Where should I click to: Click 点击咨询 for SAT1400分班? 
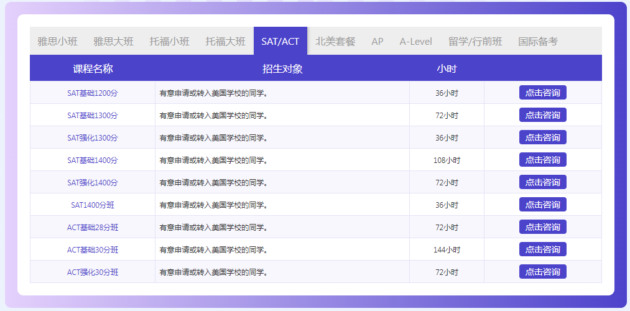543,205
